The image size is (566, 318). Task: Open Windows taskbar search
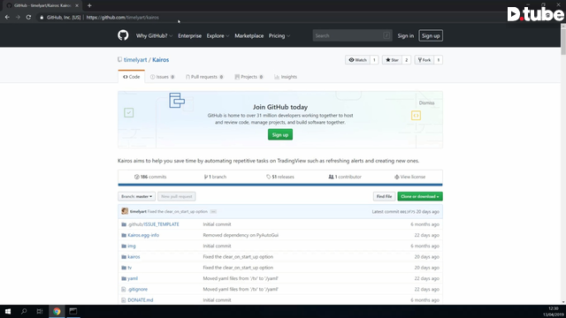[x=24, y=311]
